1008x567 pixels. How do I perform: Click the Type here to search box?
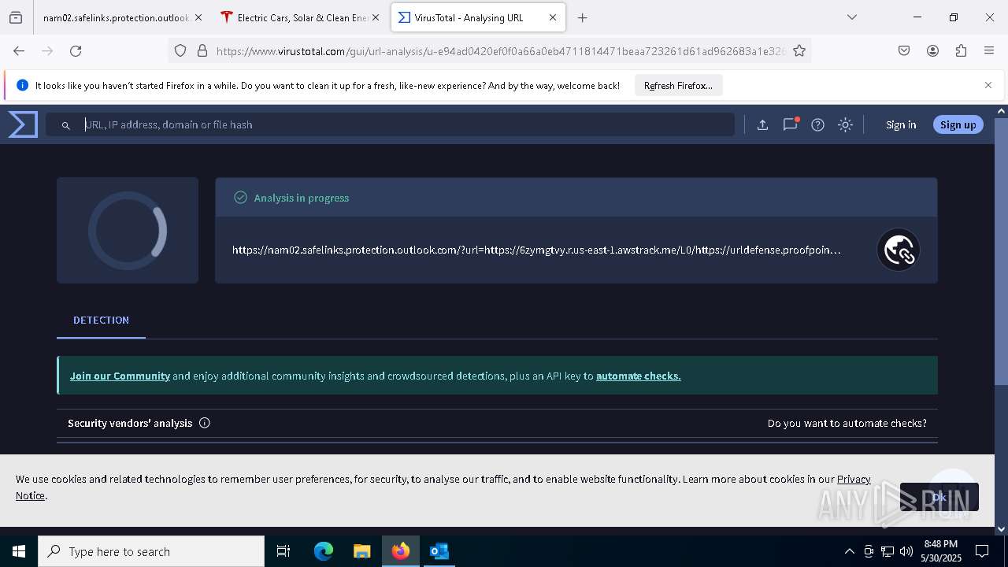(151, 551)
